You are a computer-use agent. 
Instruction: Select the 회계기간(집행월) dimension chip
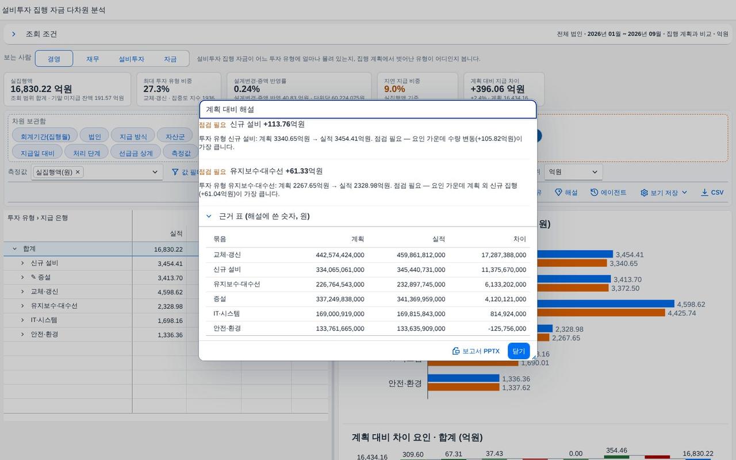tap(45, 136)
